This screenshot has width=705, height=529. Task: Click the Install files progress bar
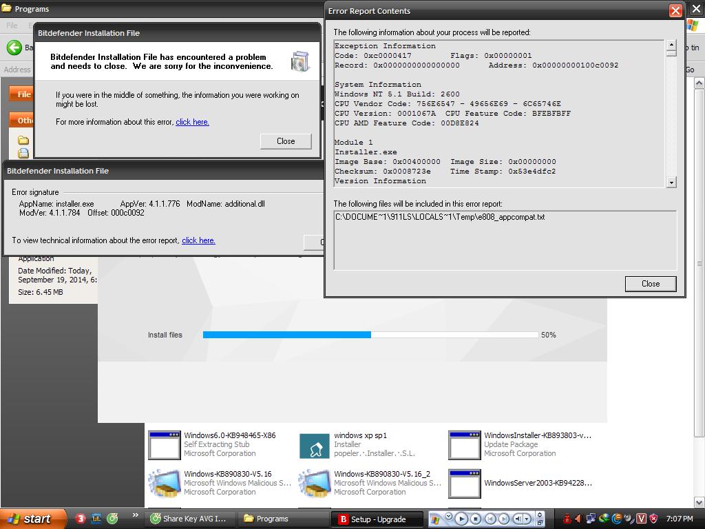click(x=370, y=335)
